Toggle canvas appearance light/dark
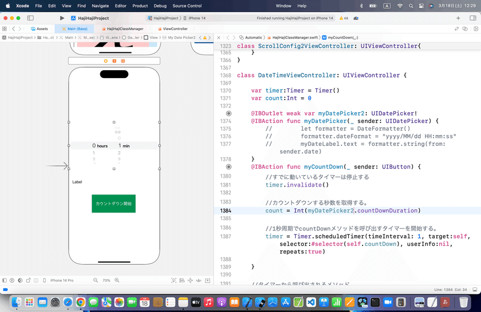The image size is (481, 312). 20,280
